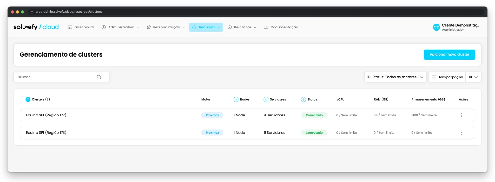Click the Dashboard layout icon
495x182 pixels.
(70, 27)
